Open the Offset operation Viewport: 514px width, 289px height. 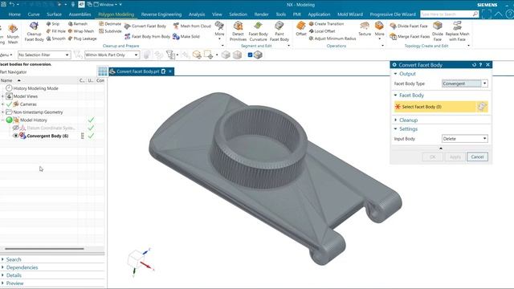301,29
